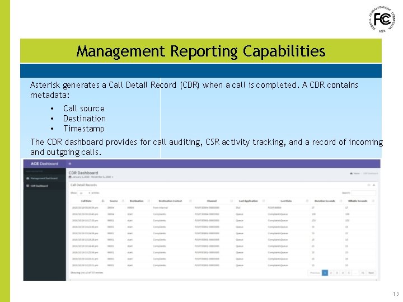Click the "Call Detail Records" panel title

pyautogui.click(x=83, y=185)
